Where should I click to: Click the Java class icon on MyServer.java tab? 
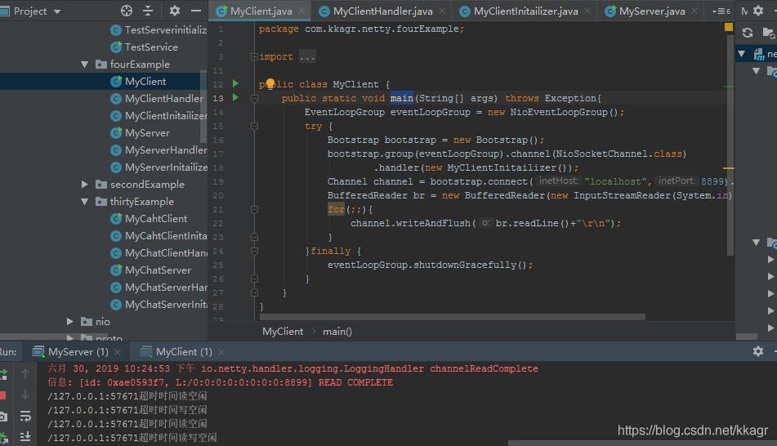611,11
